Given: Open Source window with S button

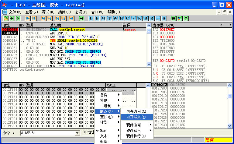Looking at the screenshot, I should pyautogui.click(x=164, y=18).
